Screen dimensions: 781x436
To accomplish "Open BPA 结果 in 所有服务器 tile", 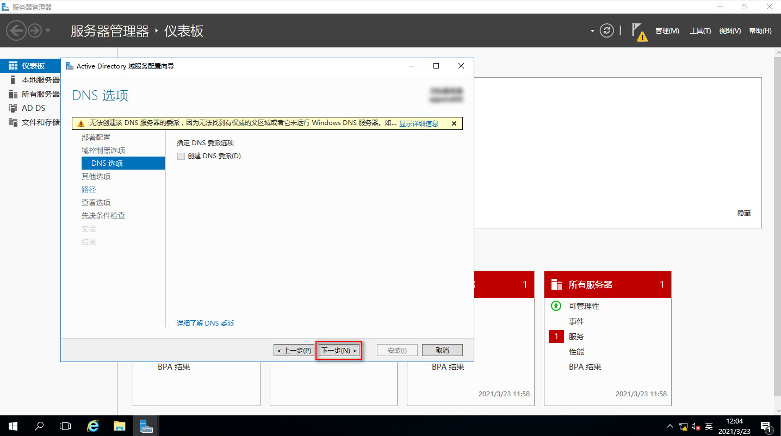I will 585,367.
